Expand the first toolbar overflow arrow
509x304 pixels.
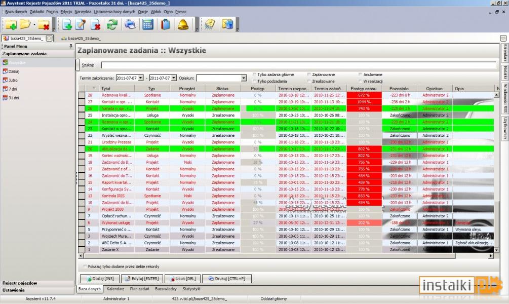click(x=54, y=30)
